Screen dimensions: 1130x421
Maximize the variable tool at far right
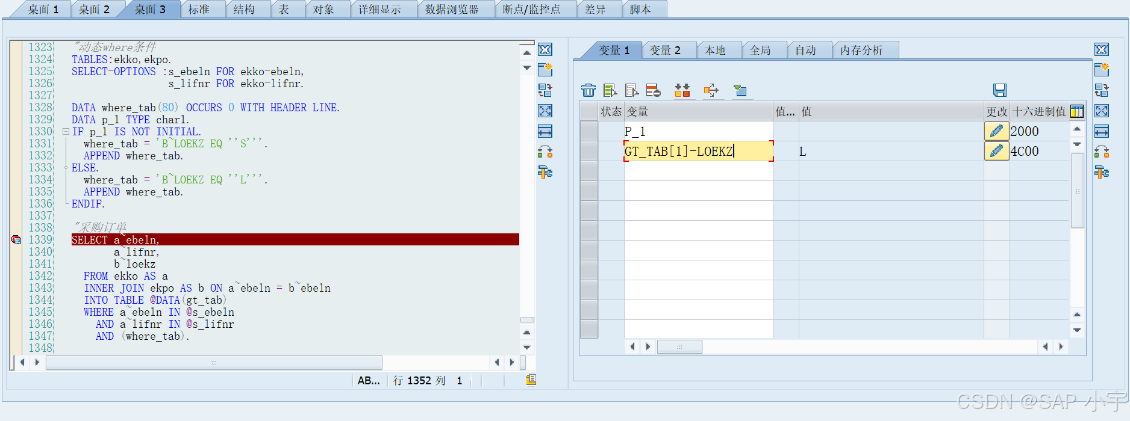(1102, 111)
